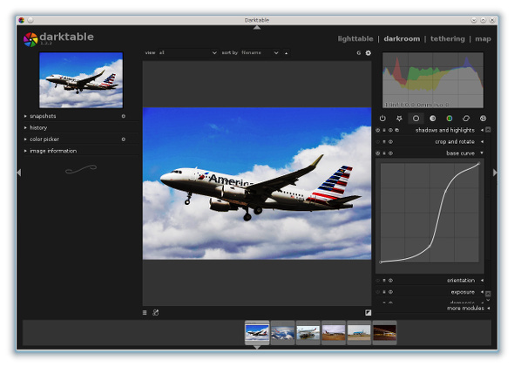Image resolution: width=514 pixels, height=367 pixels.
Task: Collapse the right side panel arrow
Action: (x=495, y=173)
